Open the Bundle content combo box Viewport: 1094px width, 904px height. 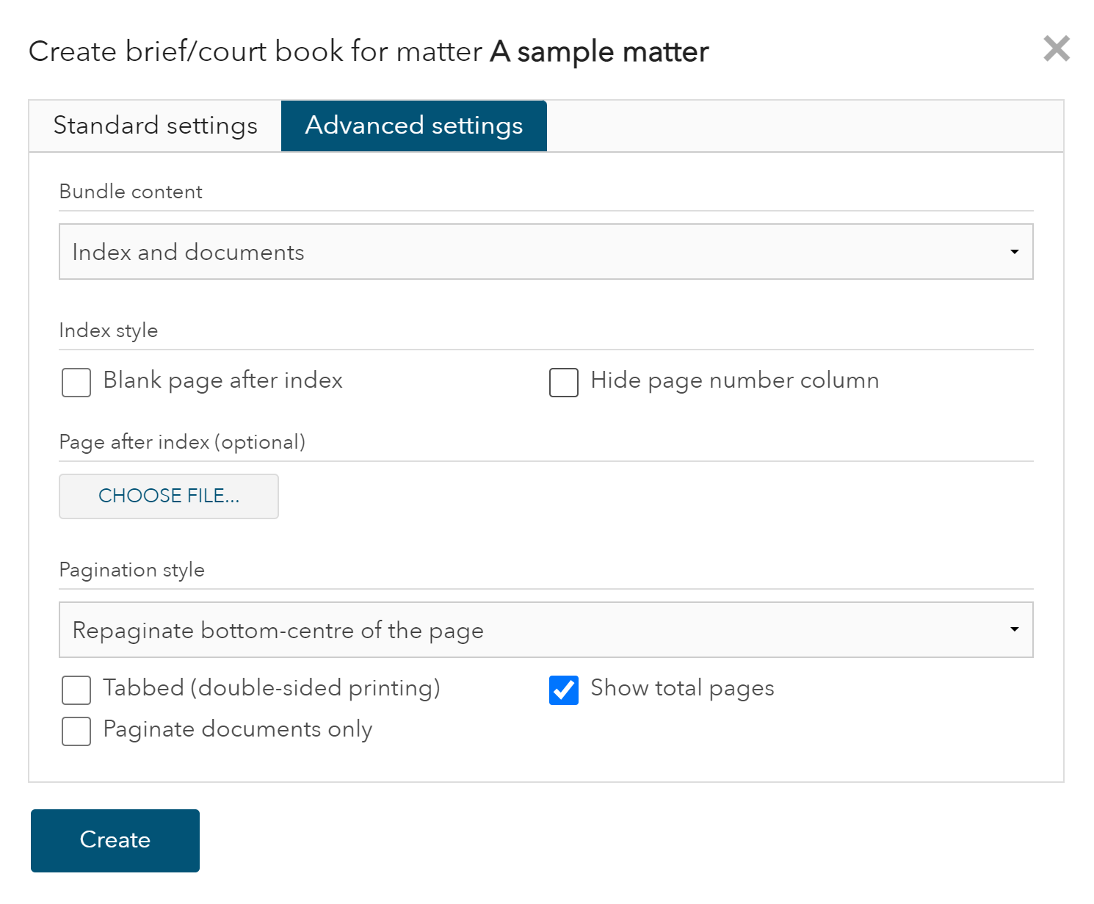[x=545, y=252]
